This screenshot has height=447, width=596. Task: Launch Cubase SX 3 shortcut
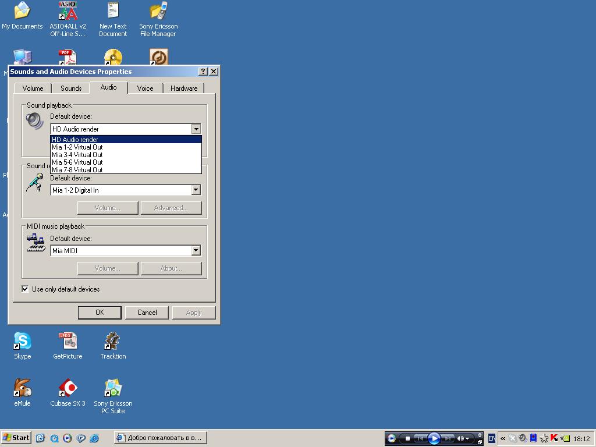[68, 393]
